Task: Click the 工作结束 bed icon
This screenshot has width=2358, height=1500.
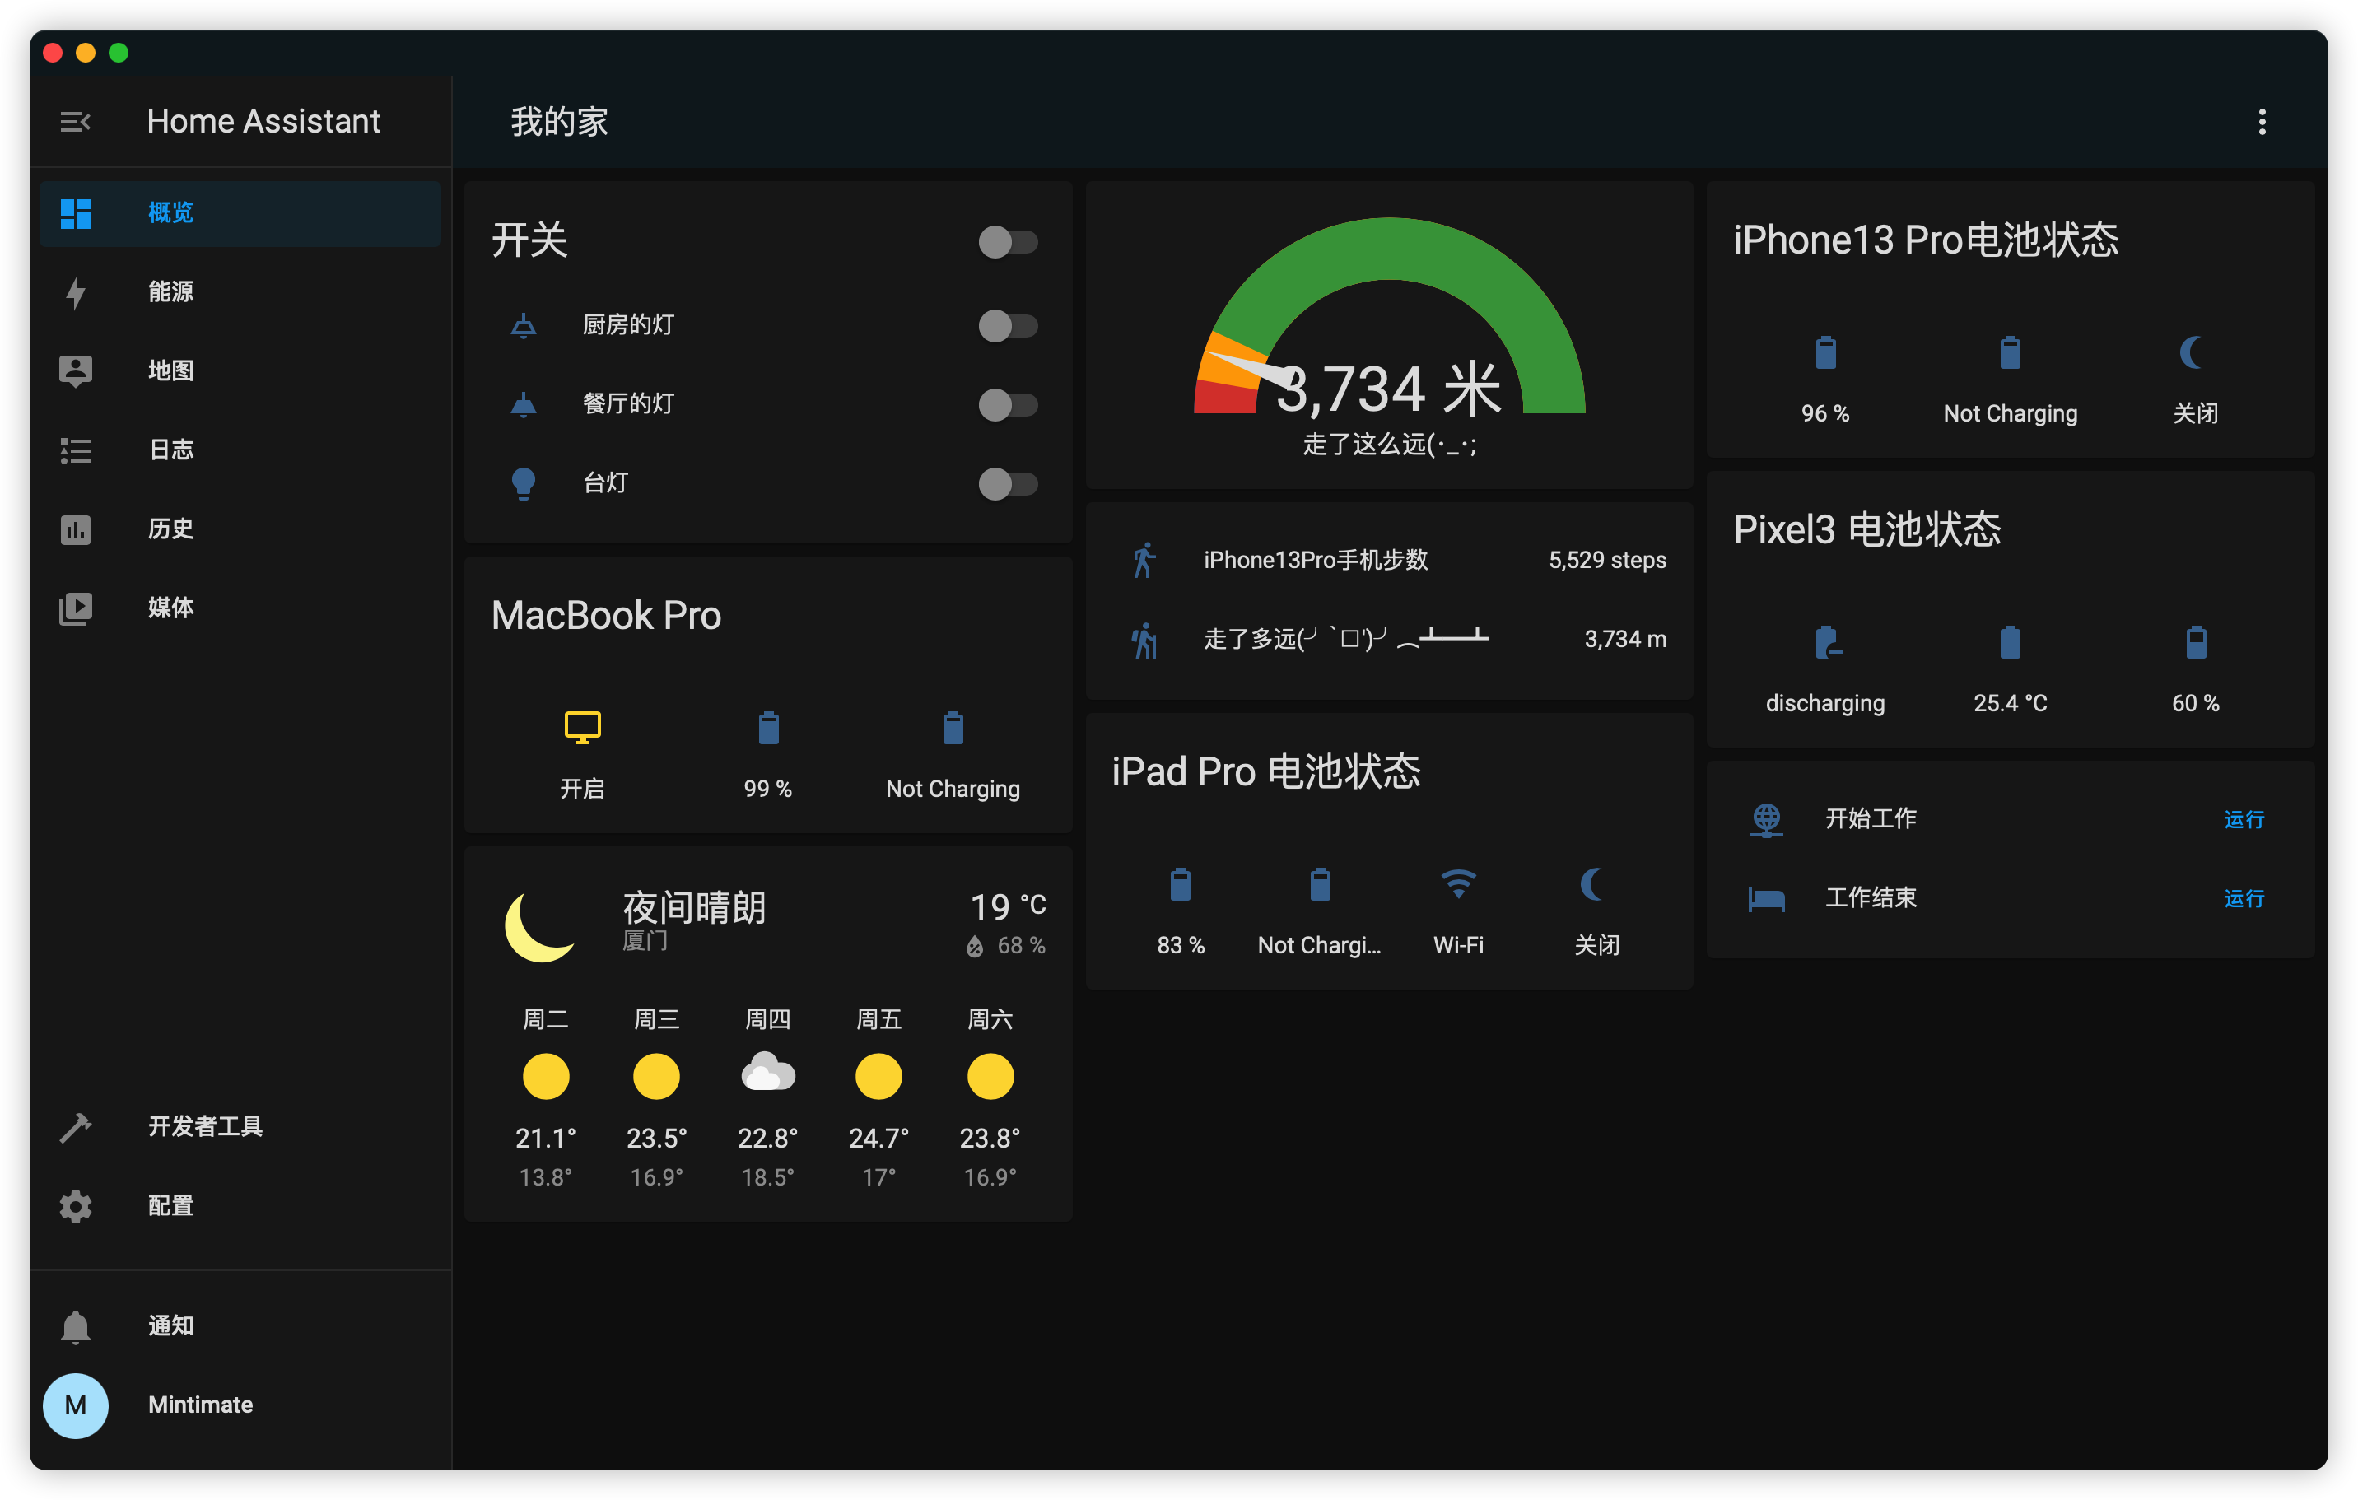Action: [1767, 899]
